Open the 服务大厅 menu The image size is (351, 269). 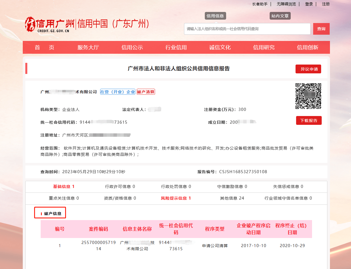88,47
